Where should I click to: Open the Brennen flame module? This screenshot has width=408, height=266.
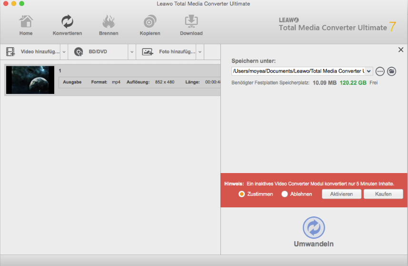109,26
